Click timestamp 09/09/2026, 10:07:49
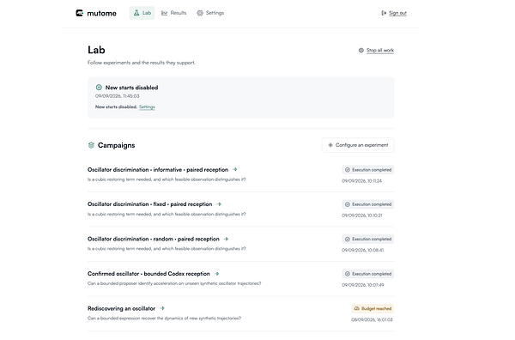This screenshot has width=515, height=340. click(x=363, y=285)
